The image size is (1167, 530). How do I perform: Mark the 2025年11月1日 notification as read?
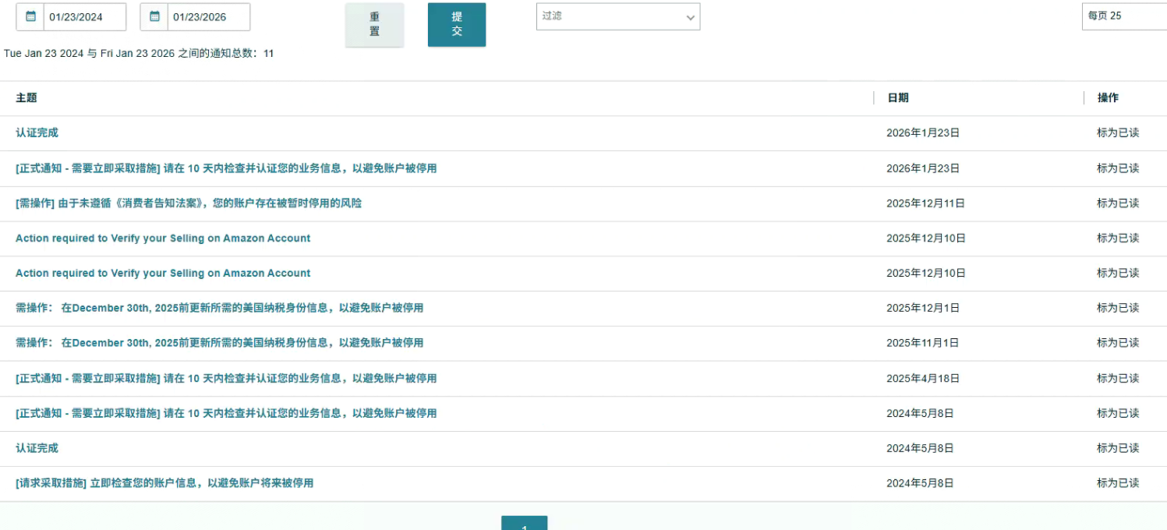coord(1117,343)
